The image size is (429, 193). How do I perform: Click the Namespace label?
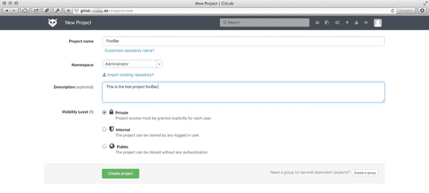click(x=83, y=65)
